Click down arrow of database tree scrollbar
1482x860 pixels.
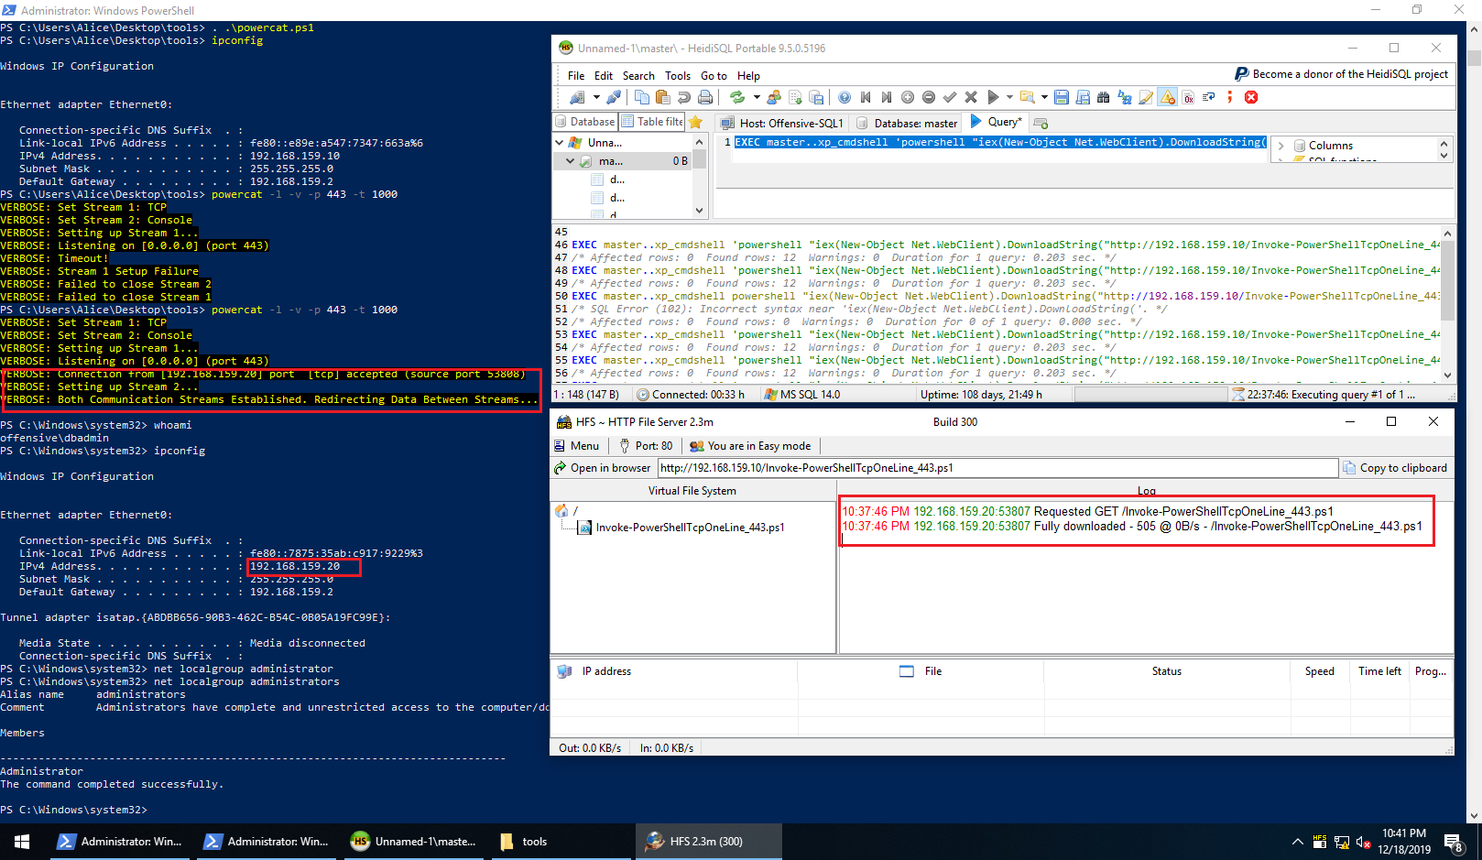[x=700, y=211]
